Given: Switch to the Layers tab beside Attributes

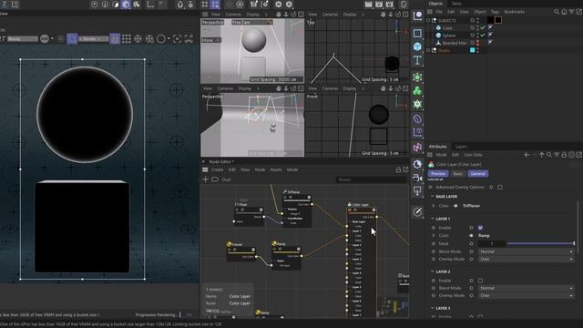Looking at the screenshot, I should click(461, 147).
